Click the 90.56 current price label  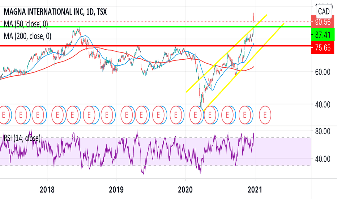323,22
